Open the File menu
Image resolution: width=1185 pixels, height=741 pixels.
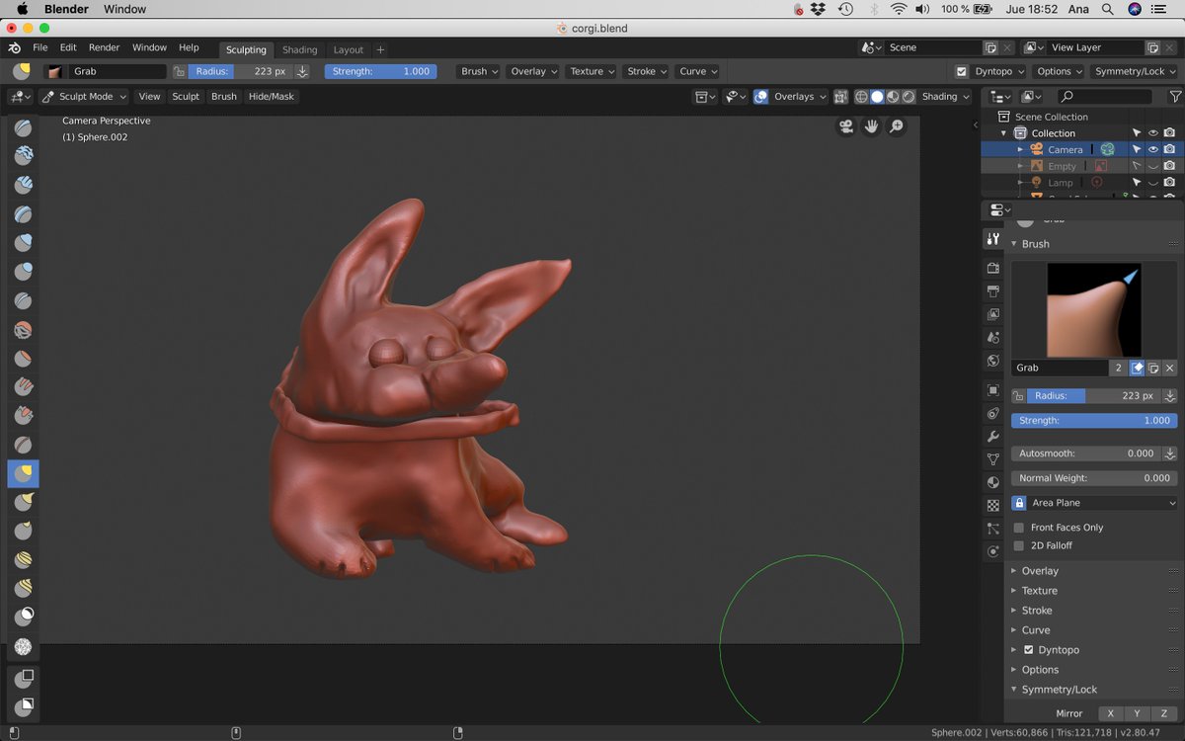point(40,47)
